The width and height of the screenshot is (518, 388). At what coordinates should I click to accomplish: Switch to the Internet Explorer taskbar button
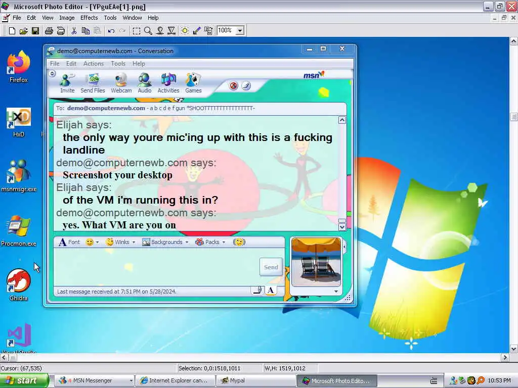tap(175, 381)
